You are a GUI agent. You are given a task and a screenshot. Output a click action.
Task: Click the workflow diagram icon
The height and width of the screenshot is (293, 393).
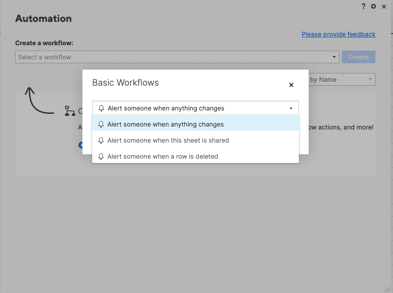[70, 111]
